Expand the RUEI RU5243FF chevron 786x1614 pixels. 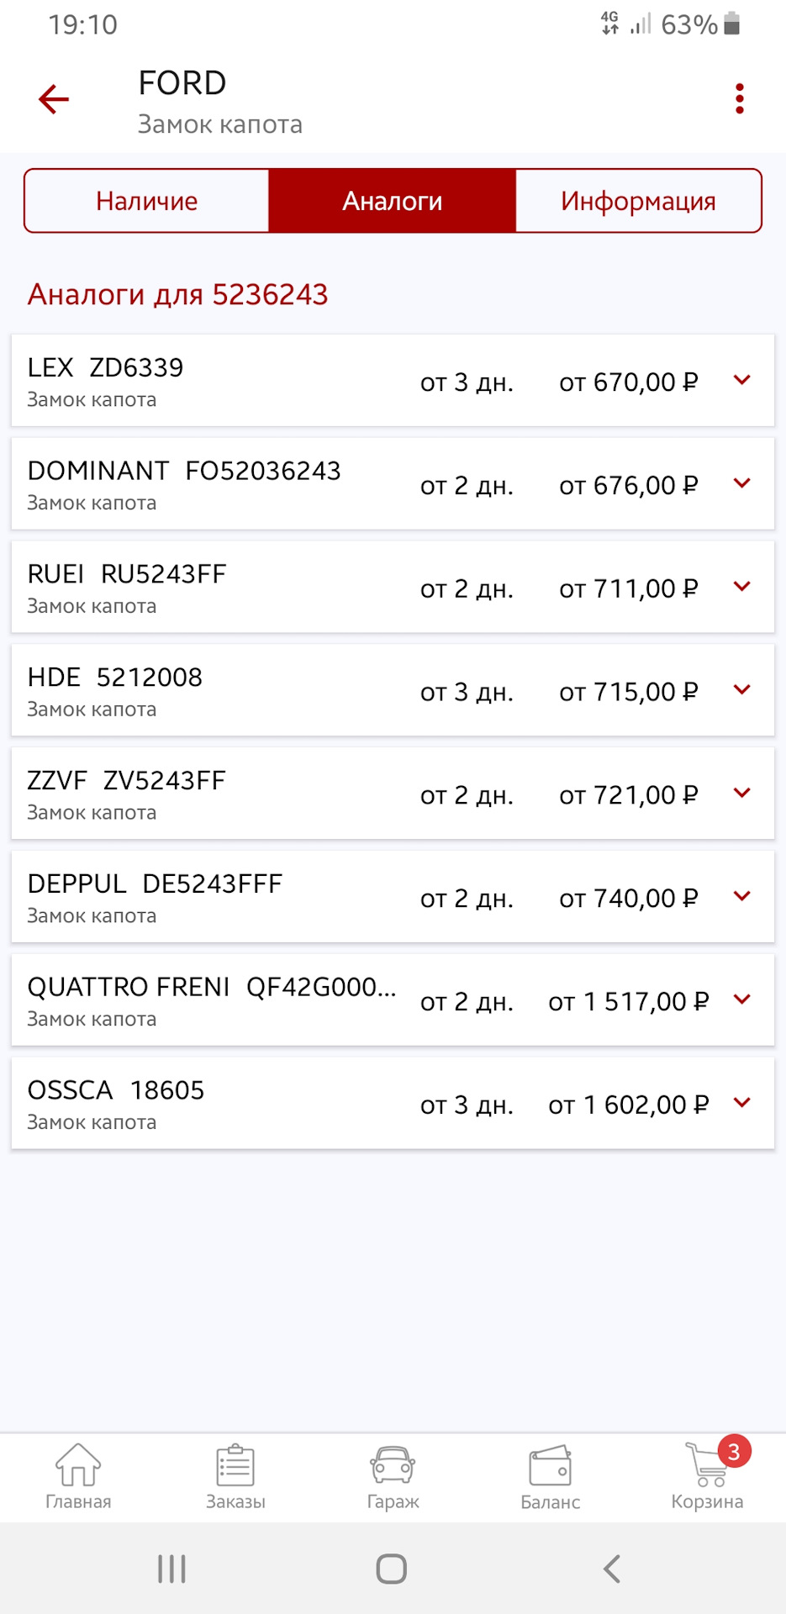(x=741, y=587)
